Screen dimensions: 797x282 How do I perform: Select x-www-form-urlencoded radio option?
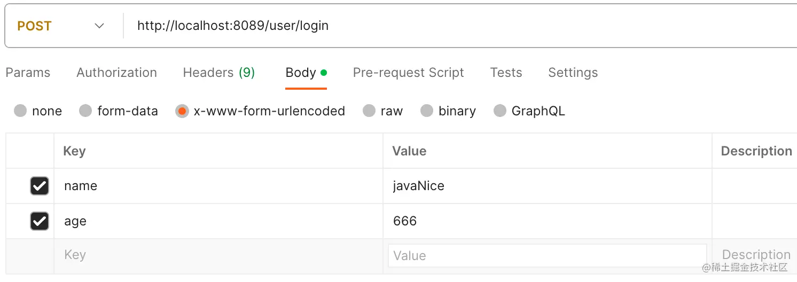182,111
